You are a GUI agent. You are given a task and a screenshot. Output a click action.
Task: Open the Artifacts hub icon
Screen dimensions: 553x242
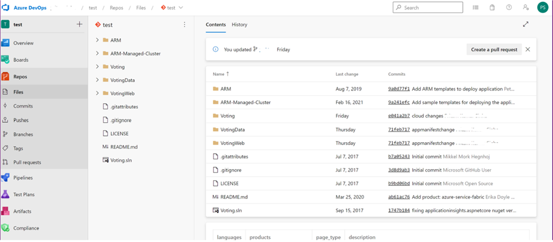tap(5, 211)
